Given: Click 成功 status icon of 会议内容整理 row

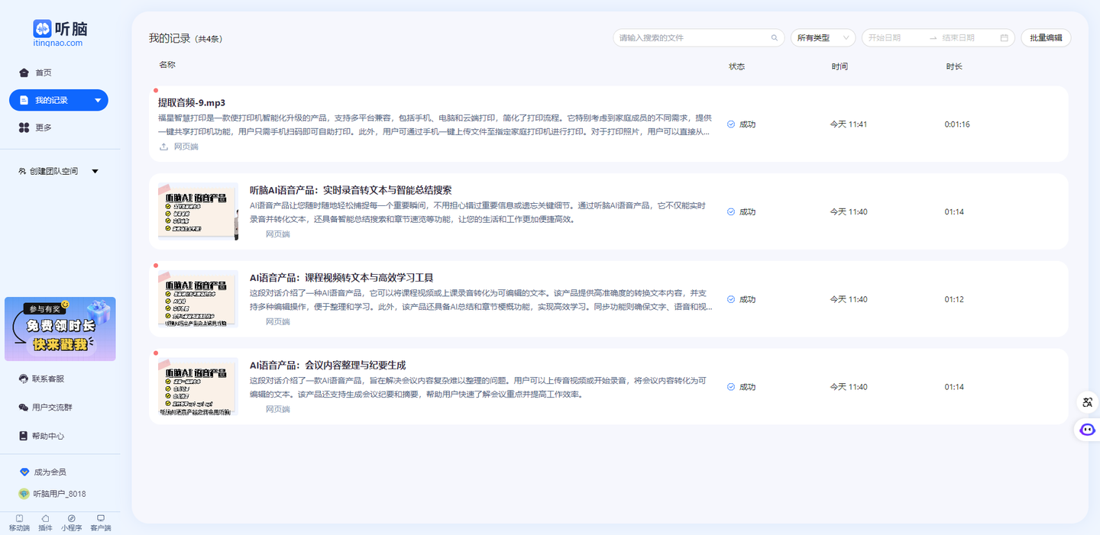Looking at the screenshot, I should pyautogui.click(x=731, y=387).
